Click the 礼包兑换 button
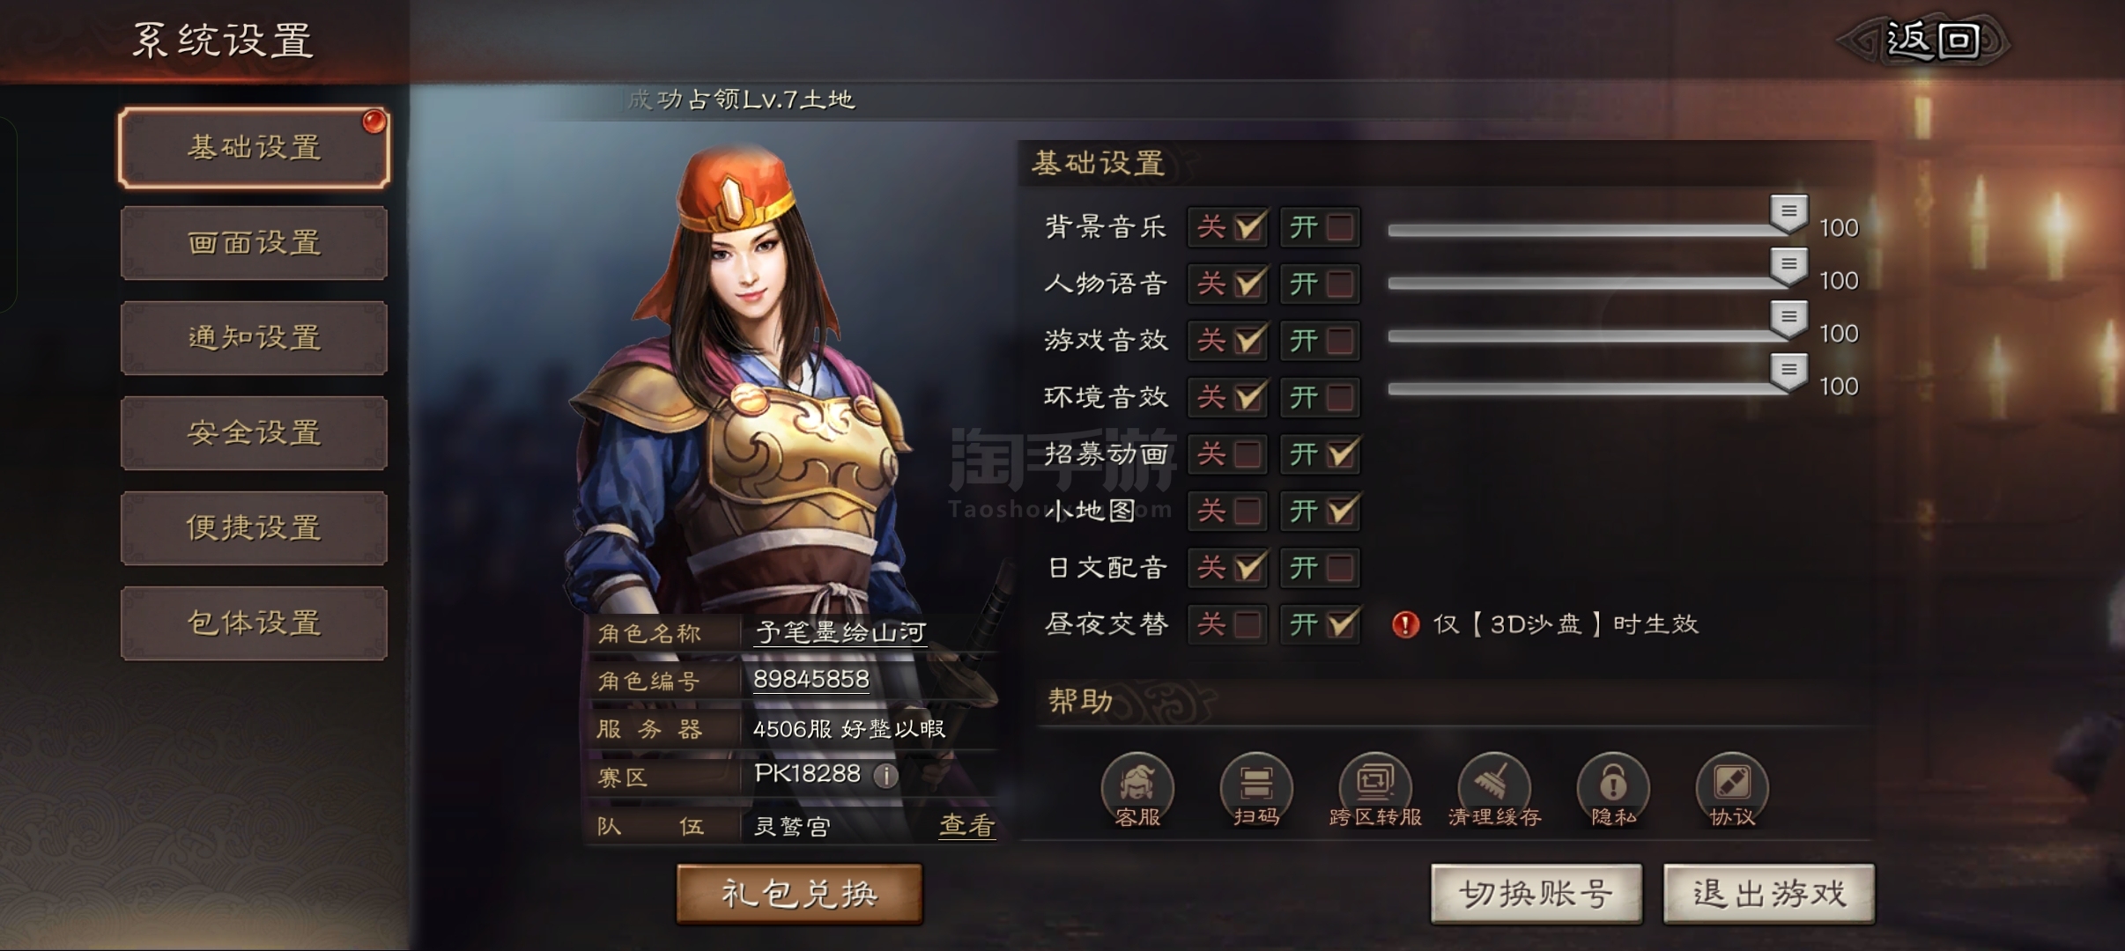 [x=800, y=894]
